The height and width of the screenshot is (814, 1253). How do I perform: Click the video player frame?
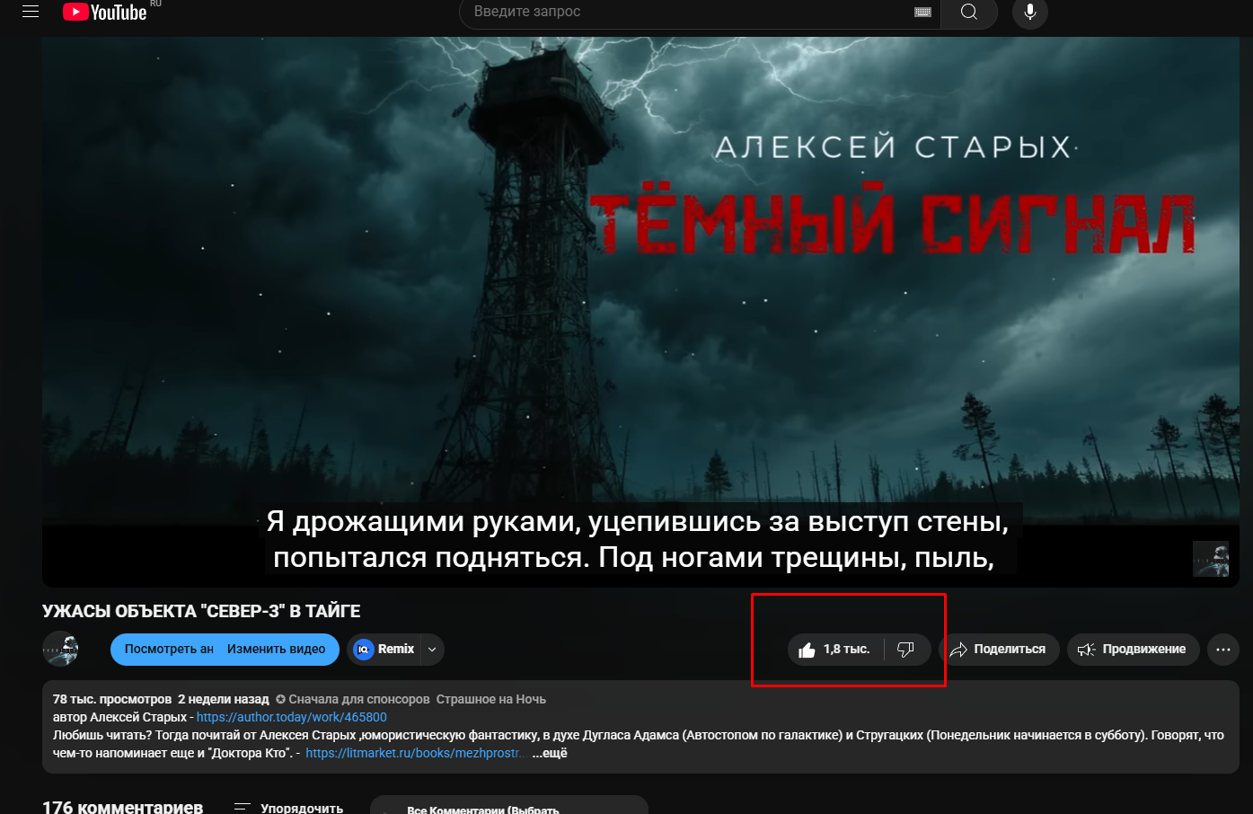pyautogui.click(x=640, y=312)
